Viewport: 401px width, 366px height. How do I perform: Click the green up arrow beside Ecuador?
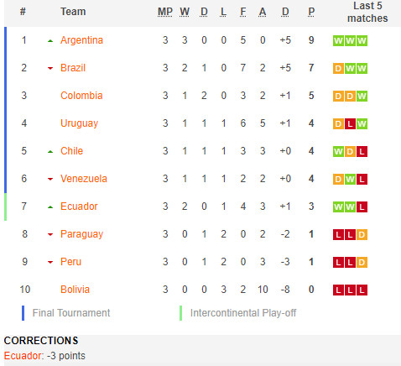50,207
